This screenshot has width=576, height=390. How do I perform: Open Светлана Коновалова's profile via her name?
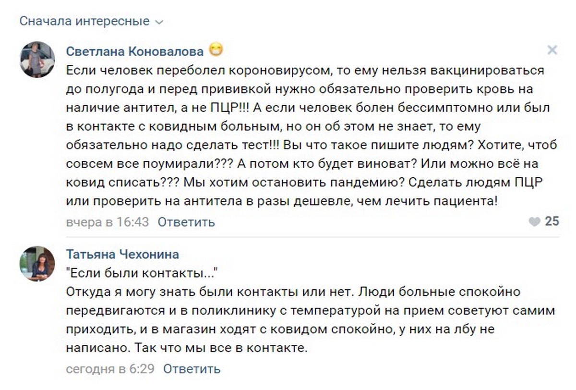[135, 51]
